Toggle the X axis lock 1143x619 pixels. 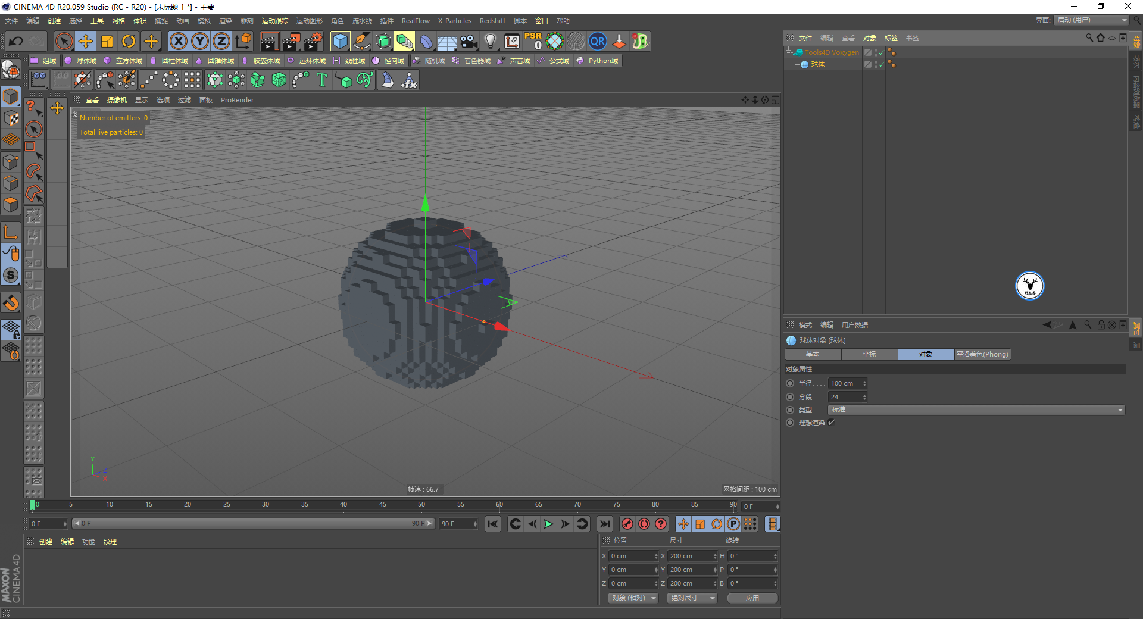tap(179, 41)
